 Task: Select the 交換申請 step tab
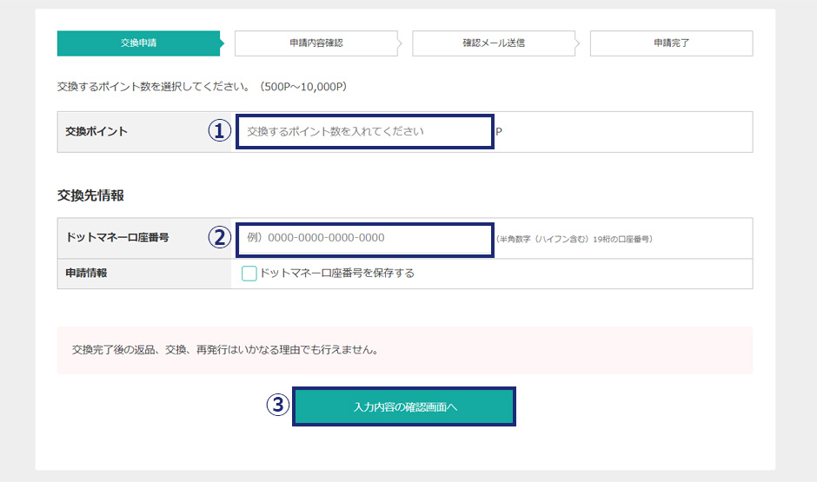pos(139,43)
